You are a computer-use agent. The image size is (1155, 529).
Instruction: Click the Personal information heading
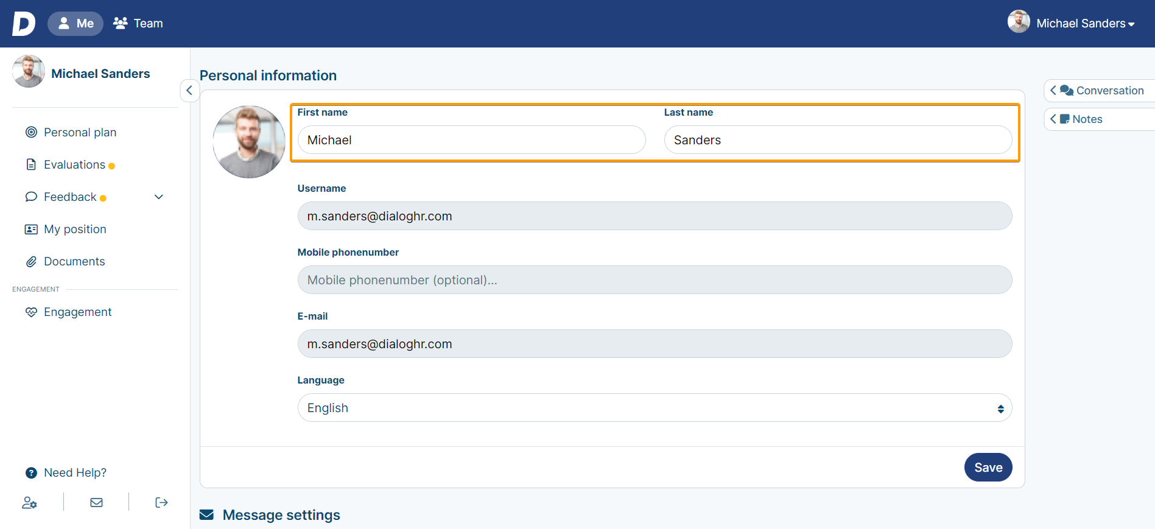[268, 75]
